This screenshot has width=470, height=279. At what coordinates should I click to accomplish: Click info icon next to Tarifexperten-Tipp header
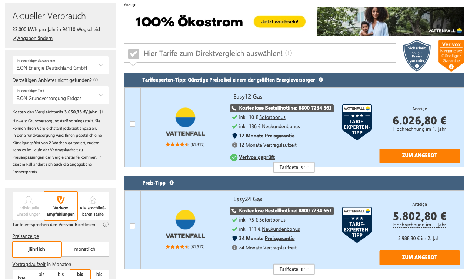(321, 80)
